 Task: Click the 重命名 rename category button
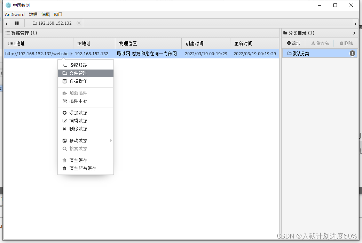(x=320, y=43)
